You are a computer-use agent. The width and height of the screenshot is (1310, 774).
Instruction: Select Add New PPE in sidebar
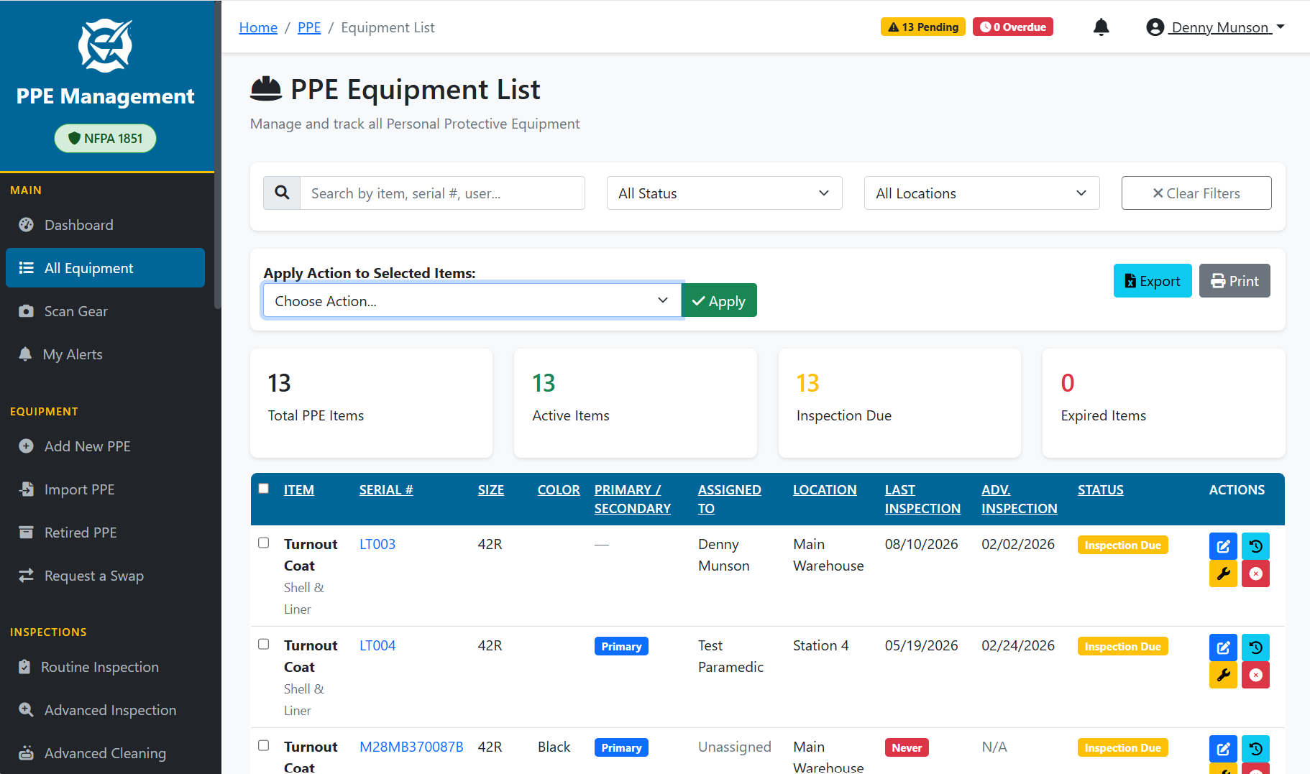point(105,446)
